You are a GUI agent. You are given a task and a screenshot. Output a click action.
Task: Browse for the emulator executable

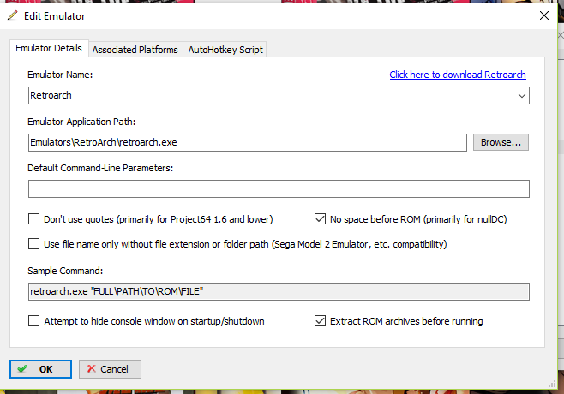[x=501, y=142]
